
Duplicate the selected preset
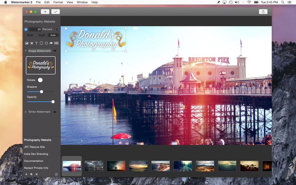31,174
